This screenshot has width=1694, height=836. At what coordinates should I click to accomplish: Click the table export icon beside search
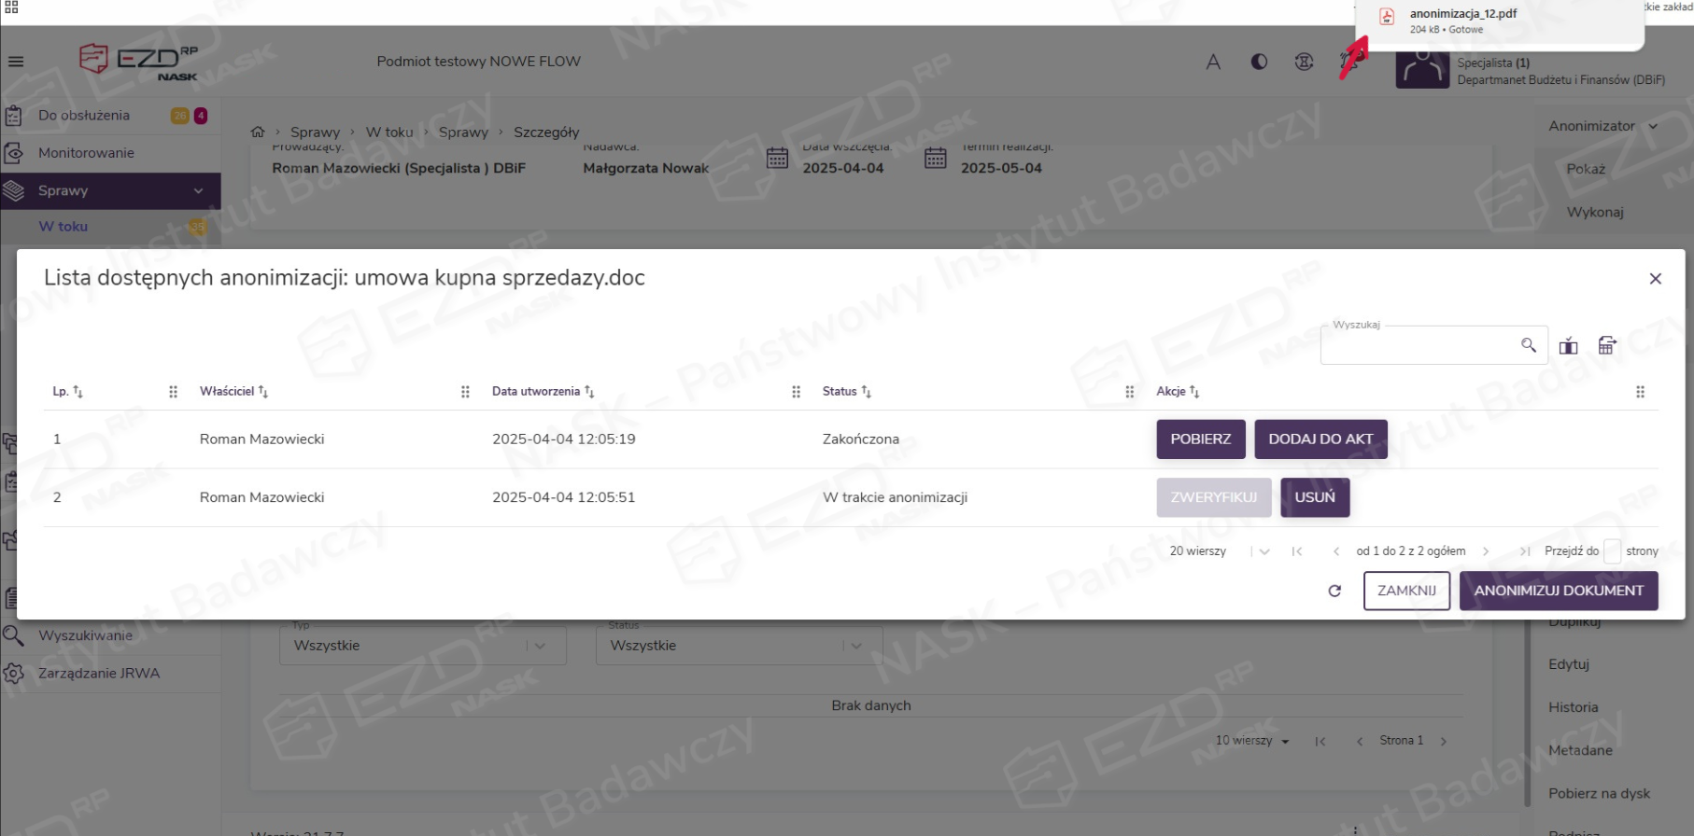(x=1606, y=346)
